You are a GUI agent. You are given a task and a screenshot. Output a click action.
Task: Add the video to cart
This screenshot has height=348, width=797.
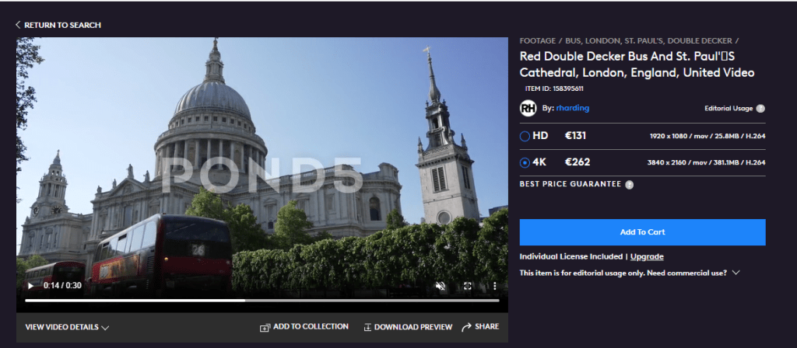tap(642, 231)
